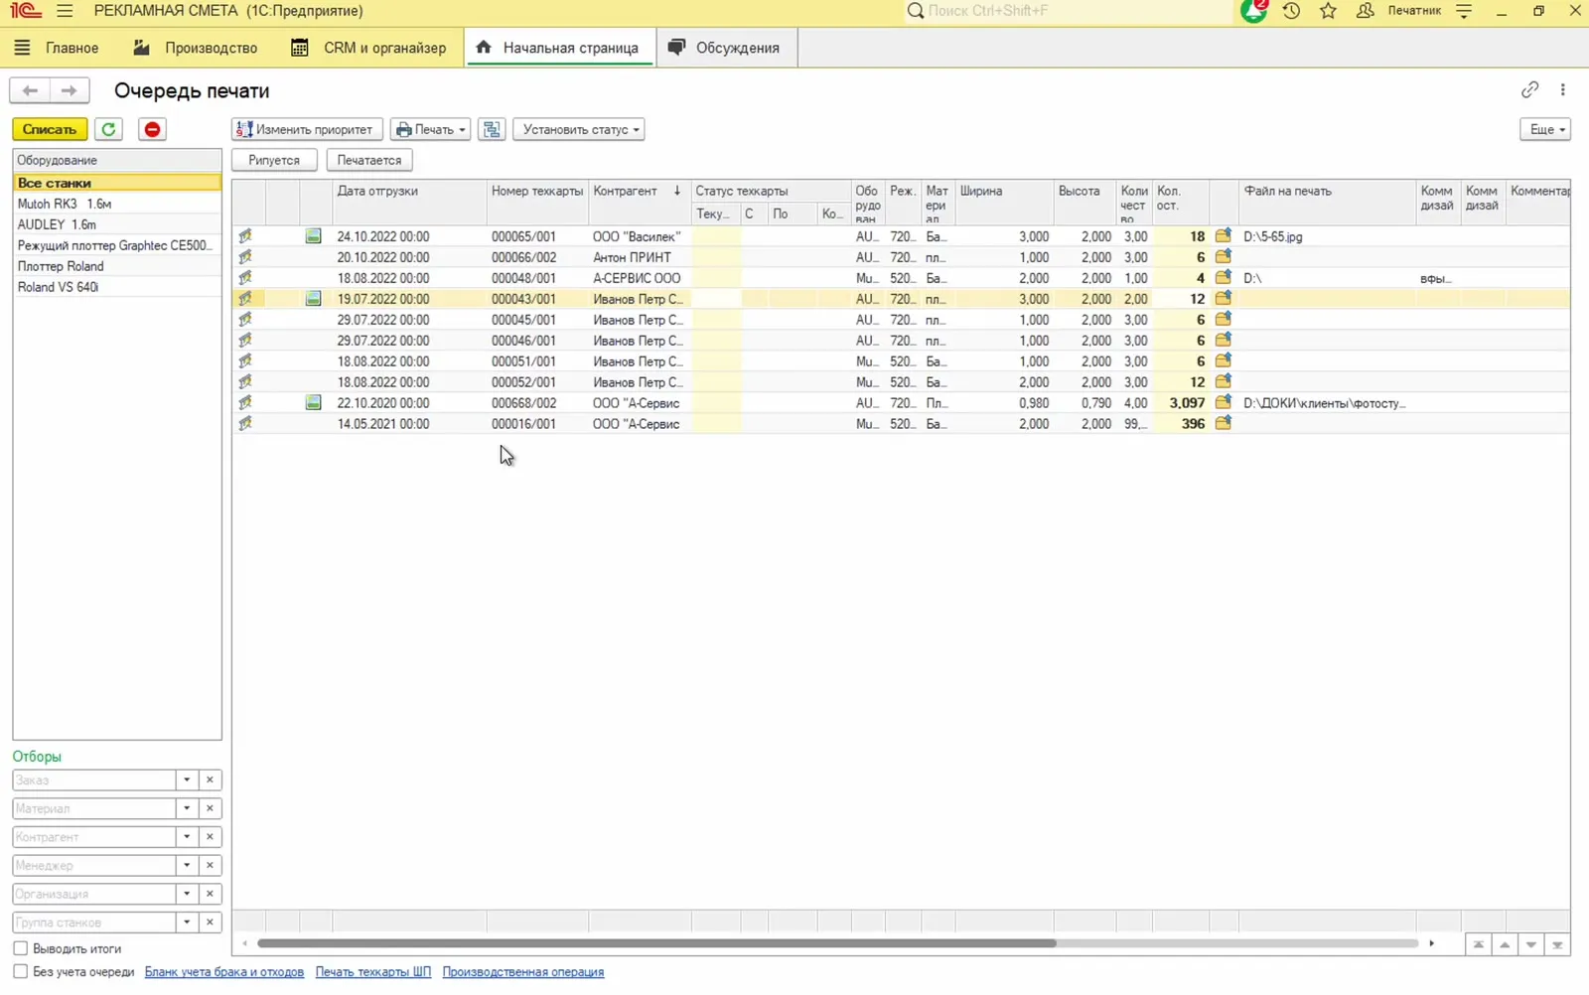Click the link icon near page title
Viewport: 1589px width, 995px height.
tap(1529, 89)
